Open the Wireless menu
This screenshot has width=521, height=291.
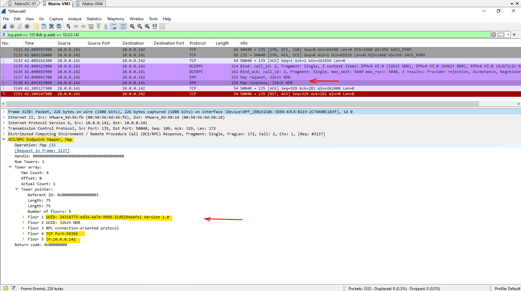[137, 19]
